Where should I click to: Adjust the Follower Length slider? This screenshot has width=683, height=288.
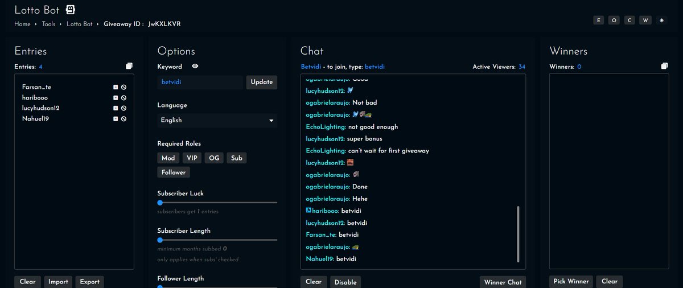tap(217, 286)
